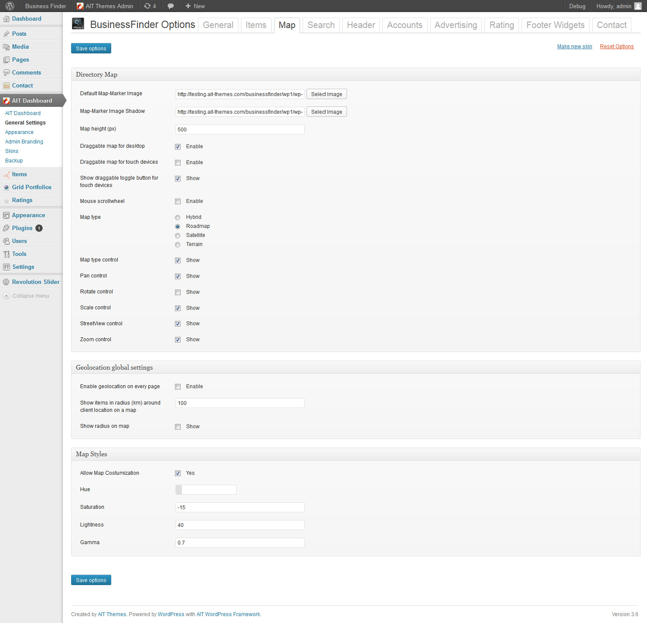Click the WordPress logo icon in admin bar
This screenshot has width=647, height=623.
coord(9,6)
